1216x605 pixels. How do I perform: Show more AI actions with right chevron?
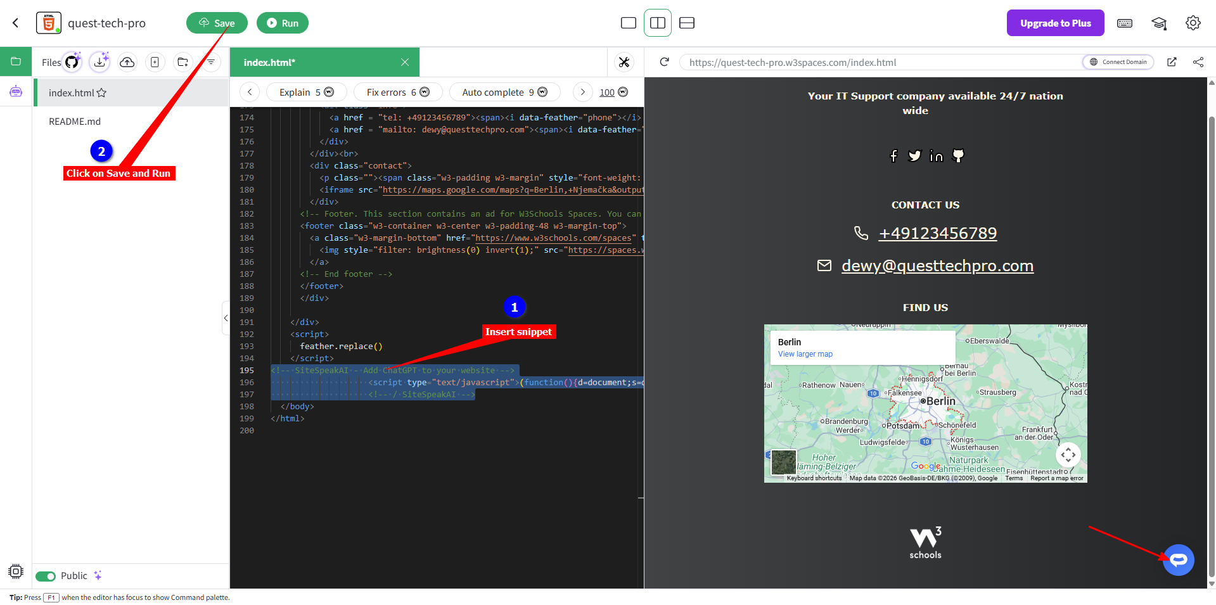click(583, 92)
